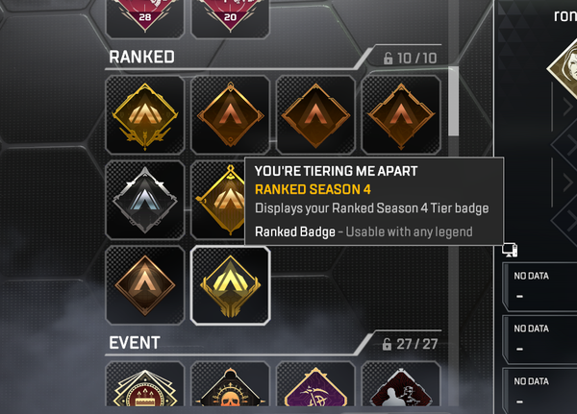Click the second NO DATA tracker slot
This screenshot has width=577, height=414.
(x=540, y=339)
